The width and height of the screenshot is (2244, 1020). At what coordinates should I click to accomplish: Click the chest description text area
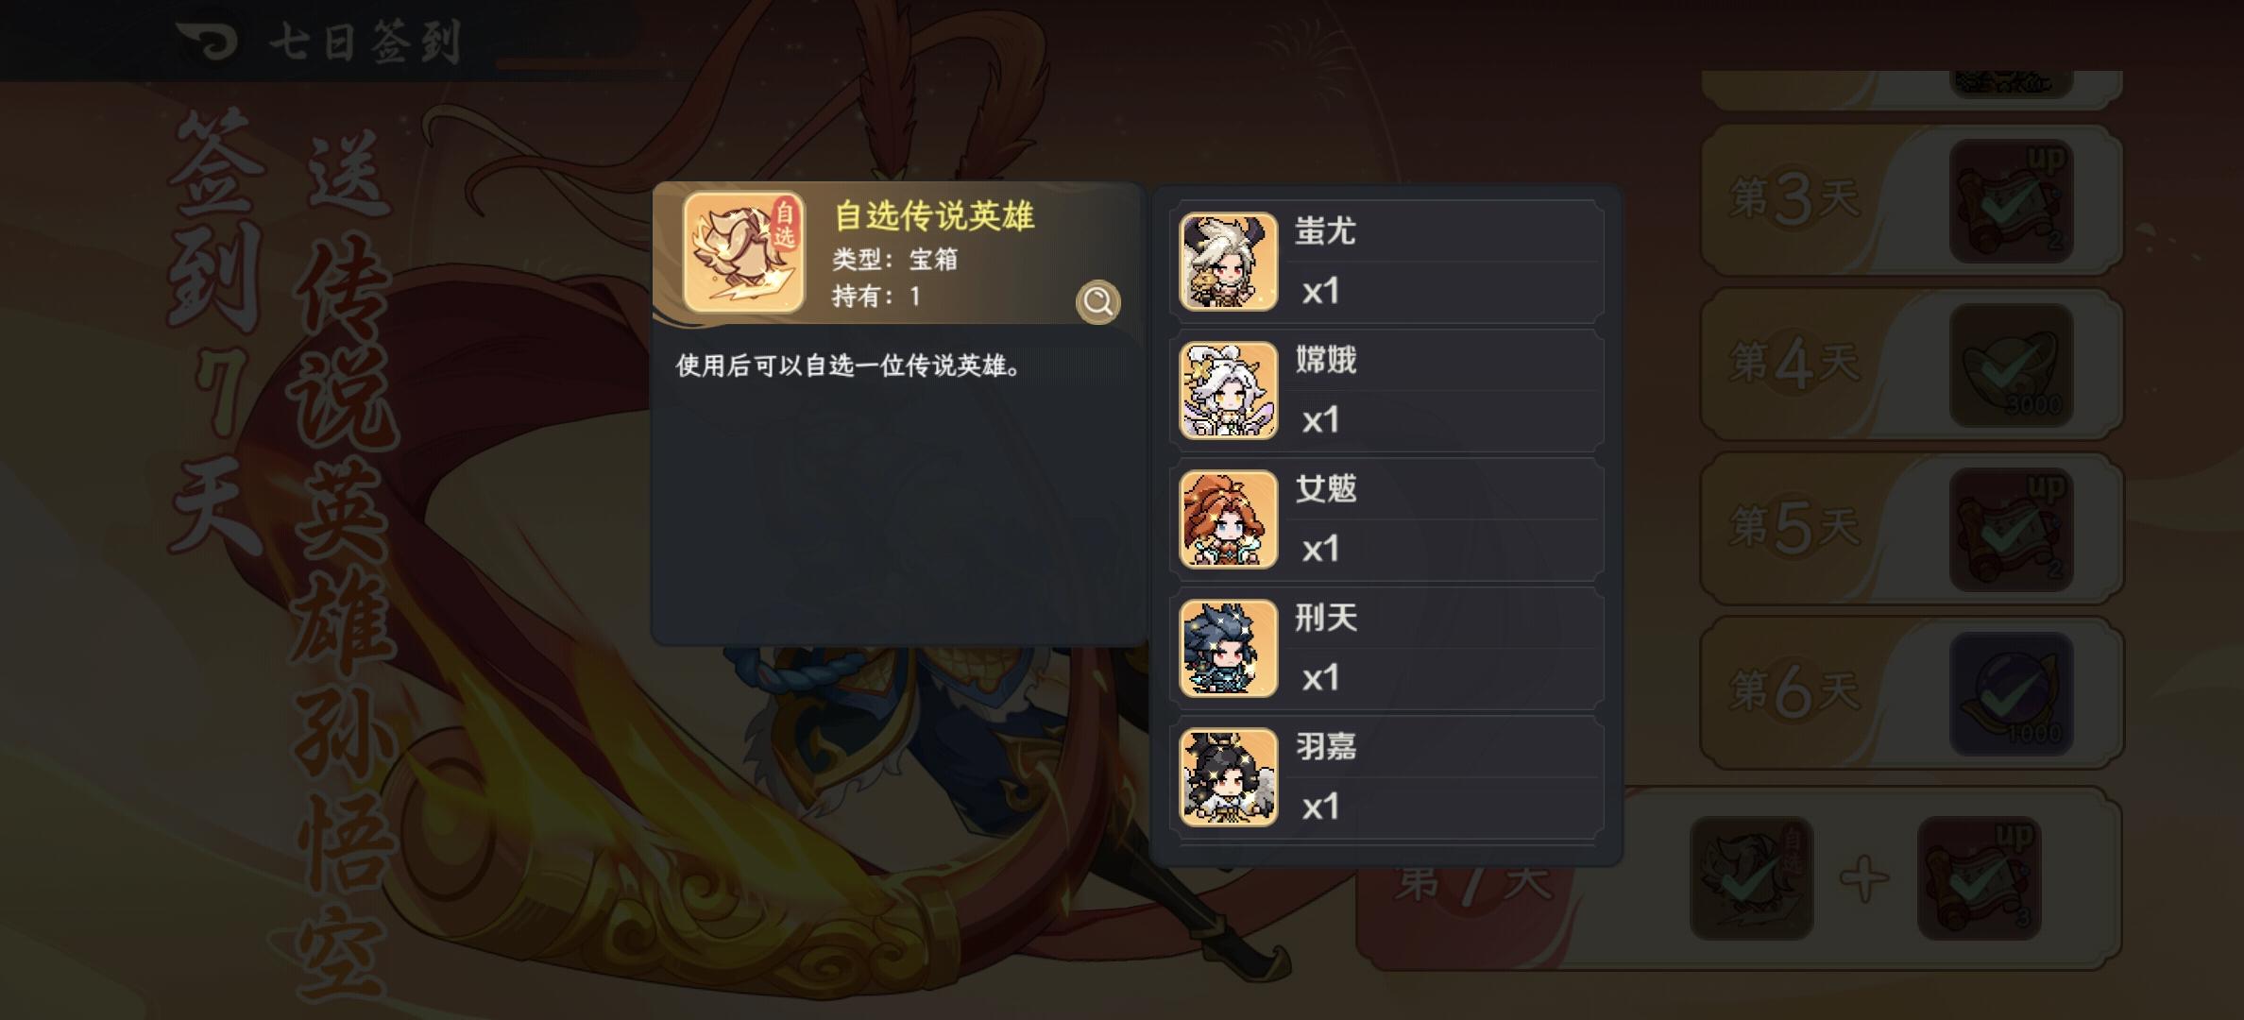point(848,365)
